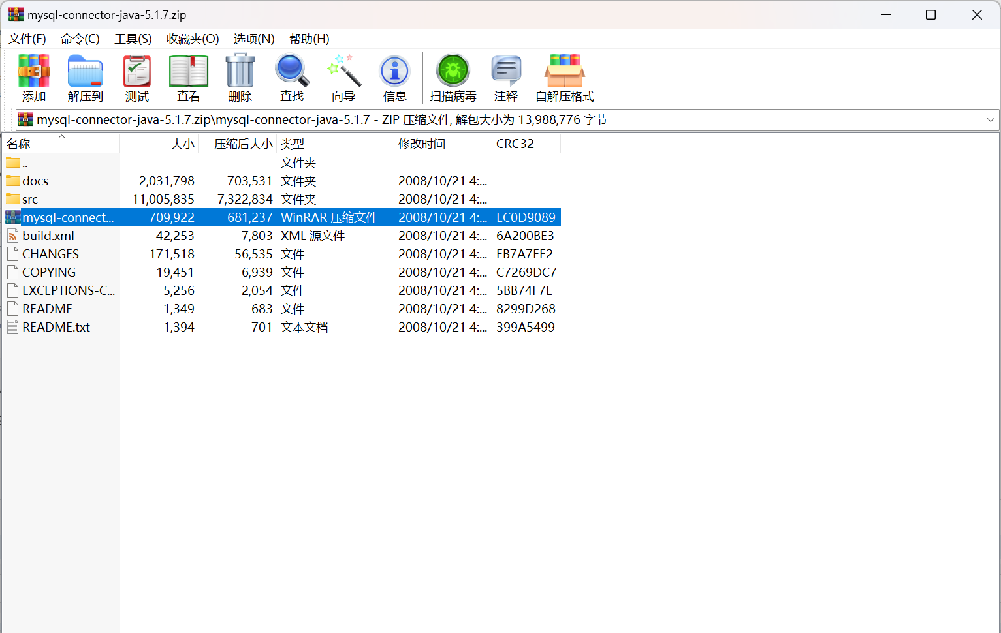The image size is (1001, 633).
Task: Open the File (文件) menu
Action: (x=27, y=39)
